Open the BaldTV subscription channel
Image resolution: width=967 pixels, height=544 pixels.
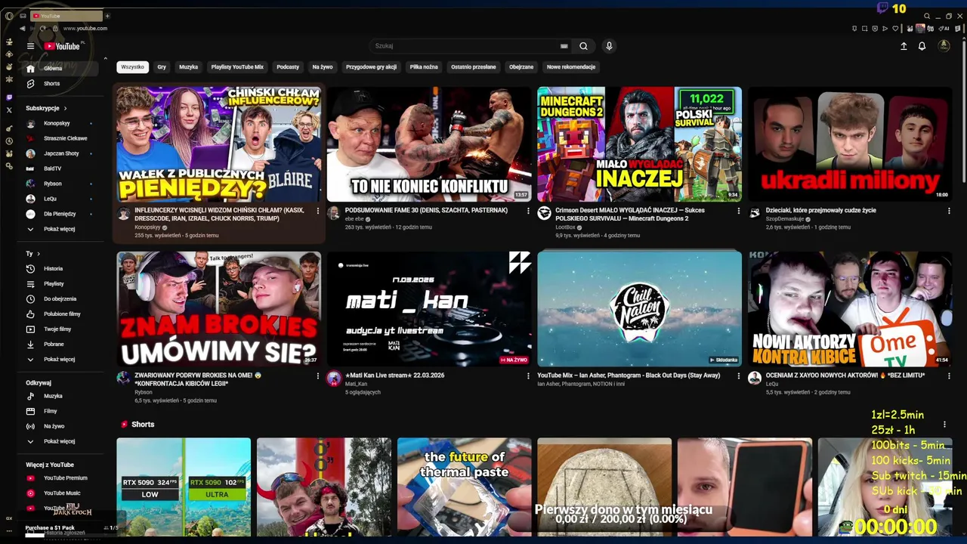point(60,168)
